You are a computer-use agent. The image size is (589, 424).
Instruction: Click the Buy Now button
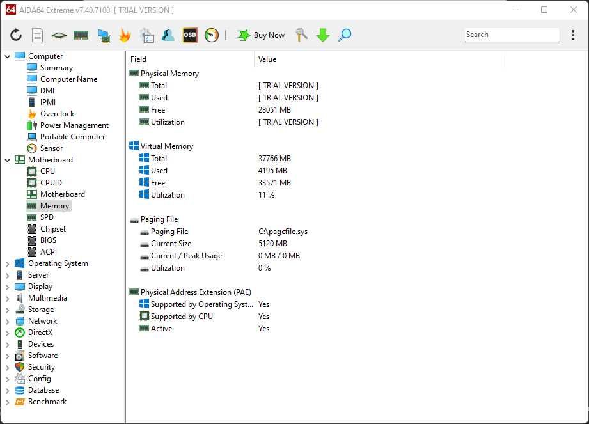pyautogui.click(x=261, y=35)
